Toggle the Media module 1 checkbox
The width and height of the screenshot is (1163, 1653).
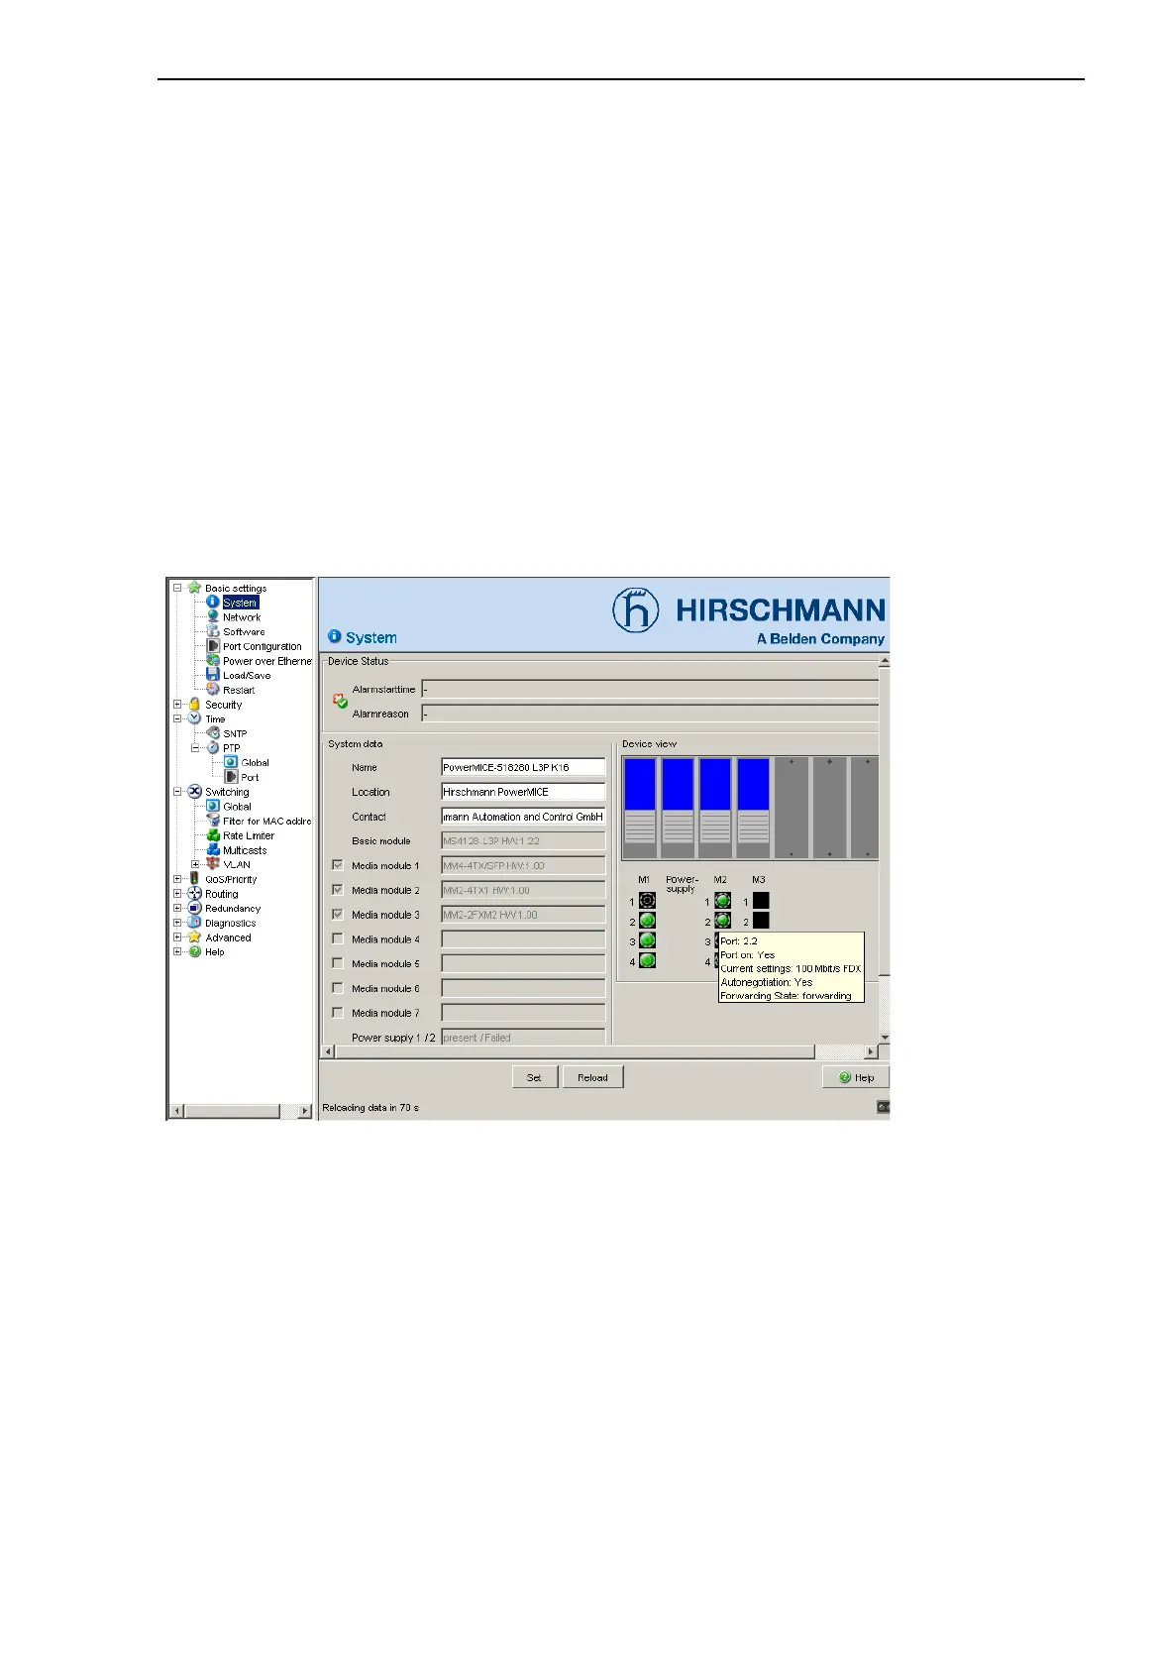(x=338, y=865)
